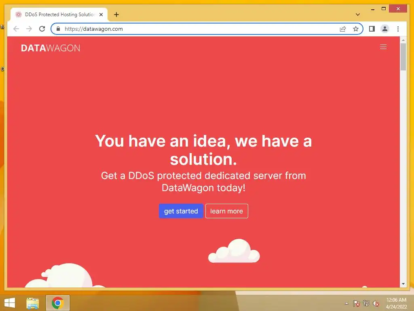
Task: Click the page scrollbar down arrow
Action: (x=403, y=284)
